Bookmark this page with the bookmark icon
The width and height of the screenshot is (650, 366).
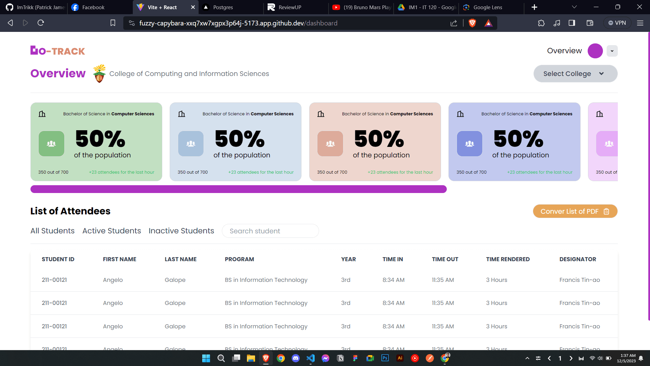coord(113,23)
